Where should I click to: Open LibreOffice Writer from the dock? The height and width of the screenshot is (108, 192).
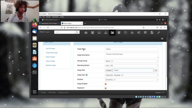tap(34, 52)
